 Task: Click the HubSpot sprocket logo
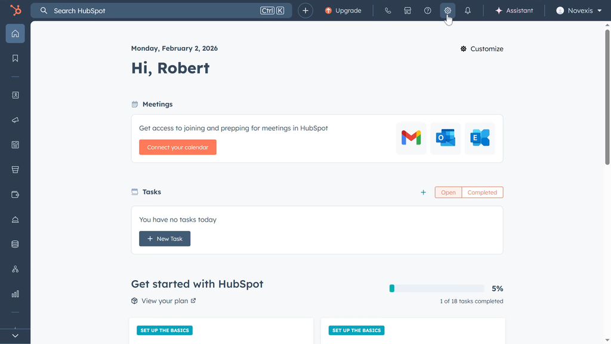16,10
